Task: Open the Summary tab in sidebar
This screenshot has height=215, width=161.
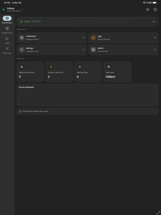Action: 7,20
